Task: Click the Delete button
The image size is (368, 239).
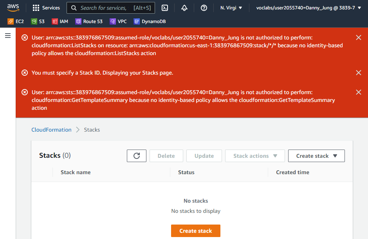Action: pos(166,156)
